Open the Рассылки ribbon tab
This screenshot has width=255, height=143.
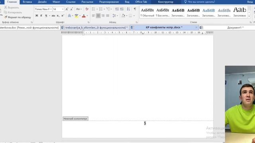(x=87, y=2)
